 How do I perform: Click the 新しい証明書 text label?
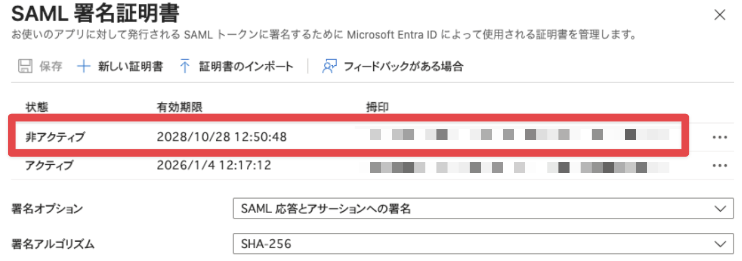point(130,67)
